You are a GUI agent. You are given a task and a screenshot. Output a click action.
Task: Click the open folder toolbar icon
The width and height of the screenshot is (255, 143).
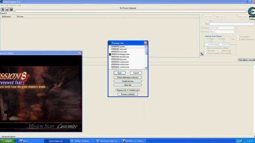(7, 10)
